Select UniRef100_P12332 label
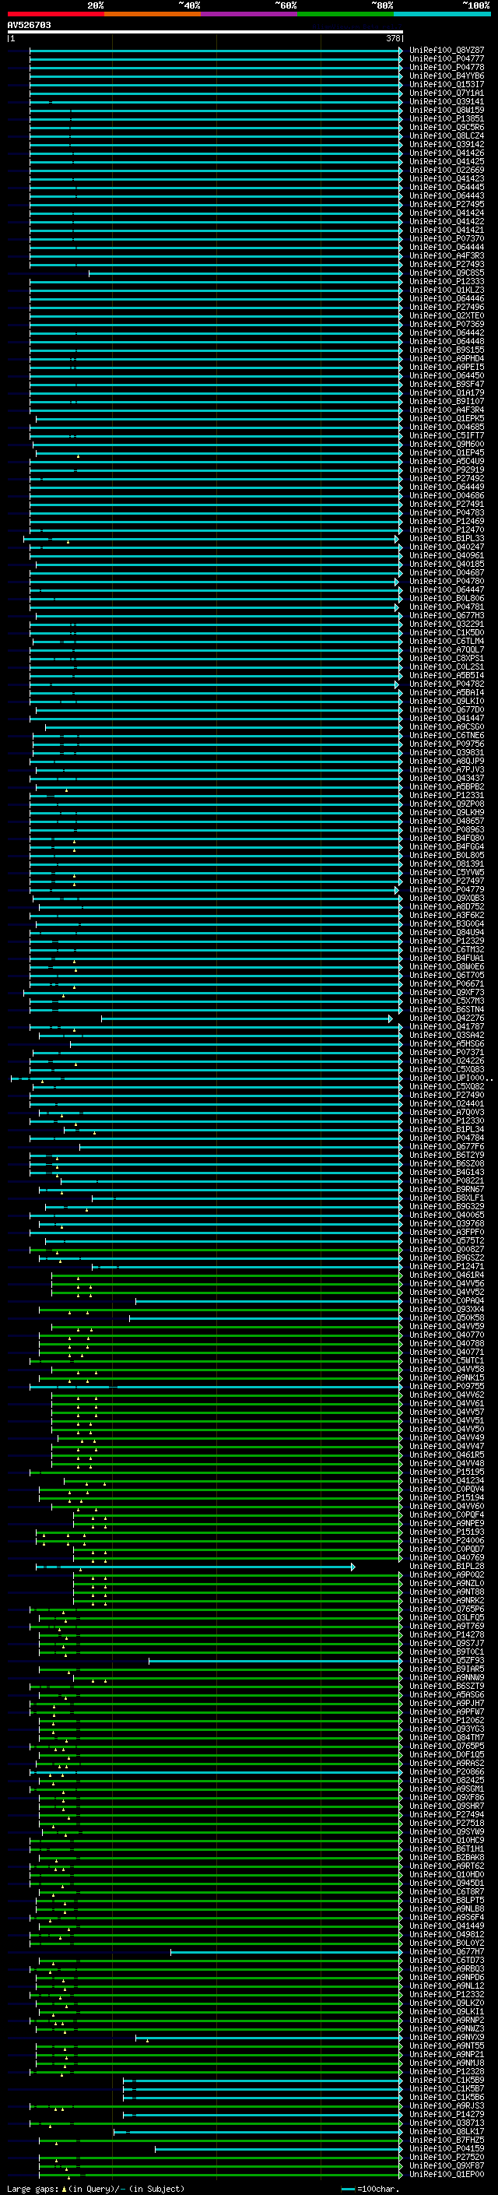Screen dimensions: 498x2195 tap(446, 1996)
